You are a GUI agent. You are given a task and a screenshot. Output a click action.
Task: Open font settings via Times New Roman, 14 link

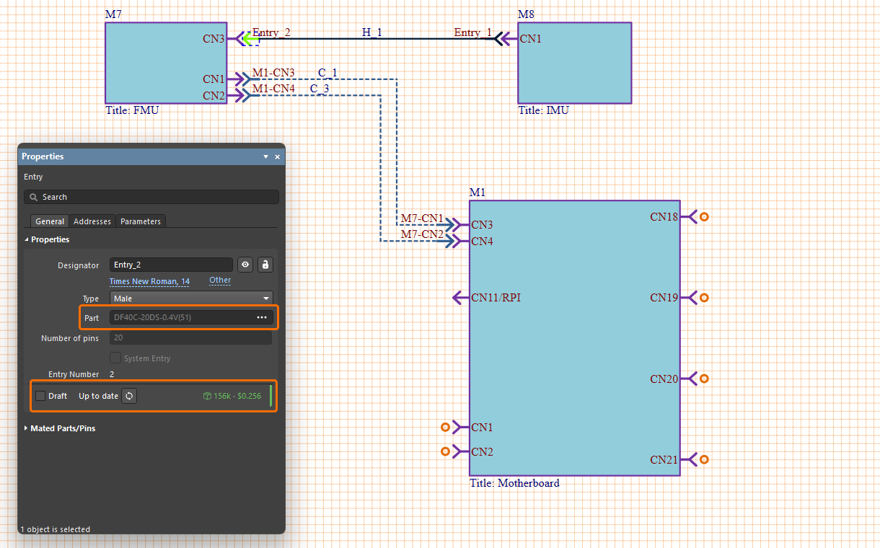[x=149, y=281]
